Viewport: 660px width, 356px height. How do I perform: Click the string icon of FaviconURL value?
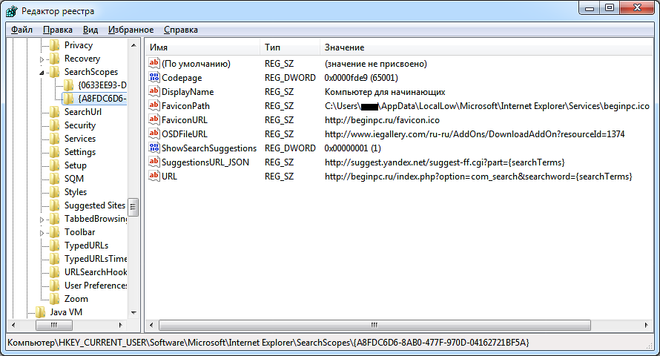154,120
